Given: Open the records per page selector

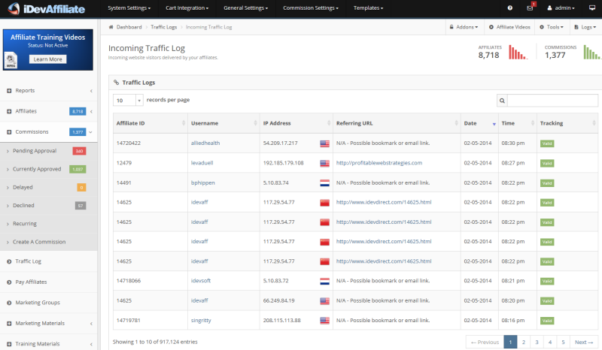Looking at the screenshot, I should point(128,101).
